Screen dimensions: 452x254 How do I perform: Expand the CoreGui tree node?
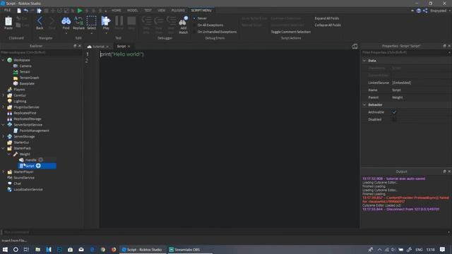(x=3, y=95)
